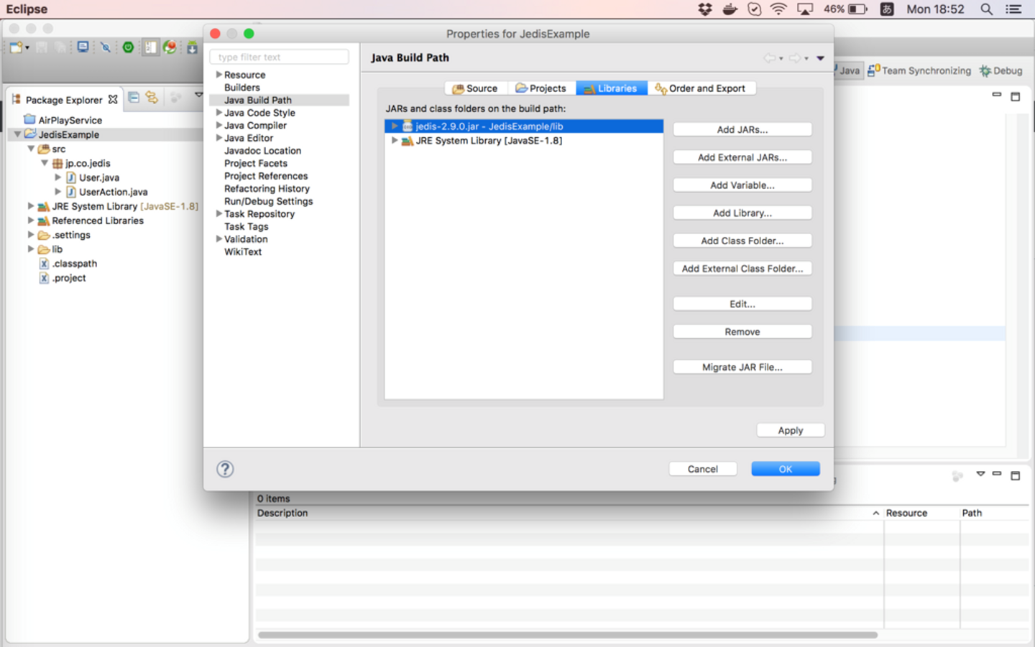Cancel the Properties dialog
1035x647 pixels.
click(703, 469)
